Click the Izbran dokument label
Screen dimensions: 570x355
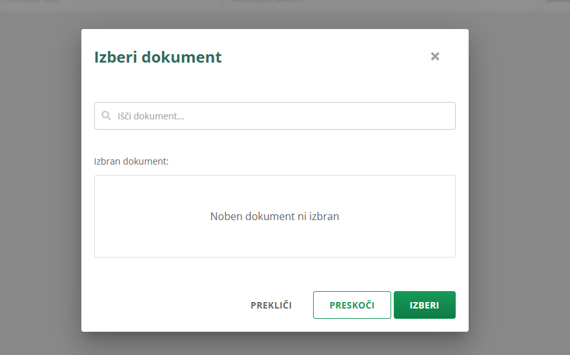[x=131, y=161]
